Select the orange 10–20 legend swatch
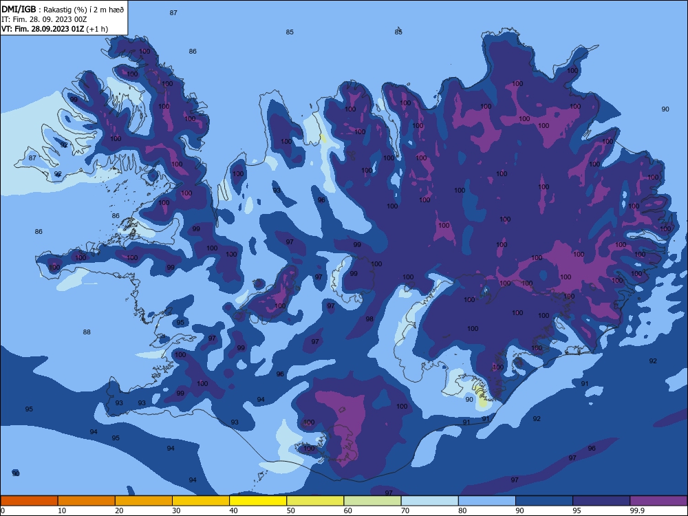 (x=87, y=501)
